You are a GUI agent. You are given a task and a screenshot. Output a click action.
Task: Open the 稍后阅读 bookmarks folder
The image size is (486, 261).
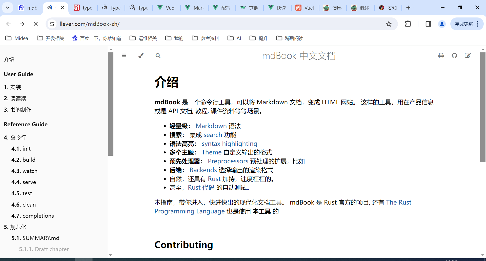coord(290,38)
